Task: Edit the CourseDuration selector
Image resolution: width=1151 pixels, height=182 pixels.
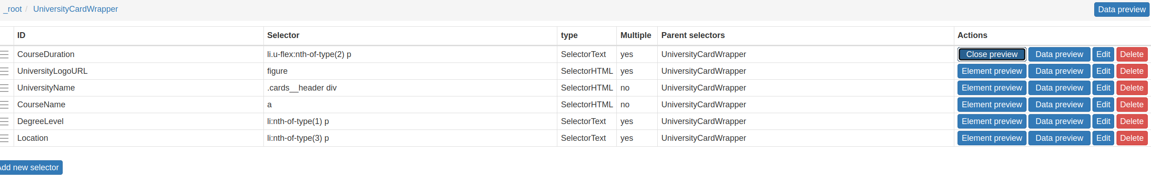Action: (x=1103, y=54)
